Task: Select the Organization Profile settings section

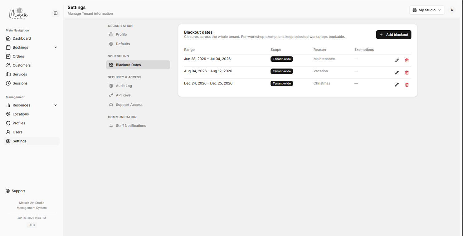Action: (138, 34)
